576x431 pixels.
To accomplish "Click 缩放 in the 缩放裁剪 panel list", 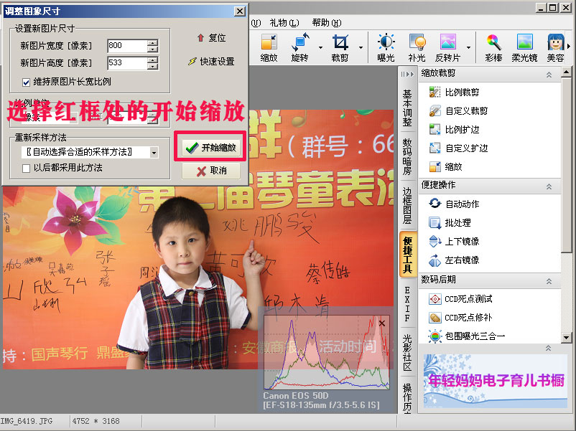I will point(445,167).
